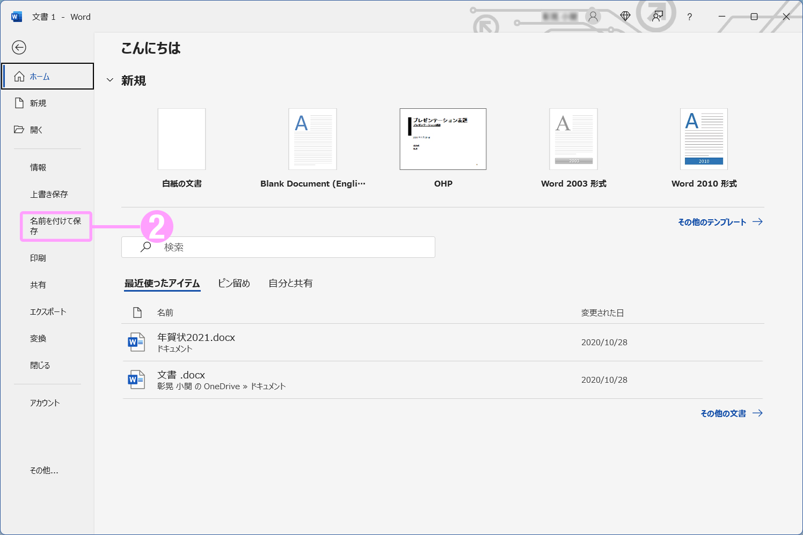Open the 白紙の文書 blank template
The width and height of the screenshot is (803, 535).
(181, 139)
